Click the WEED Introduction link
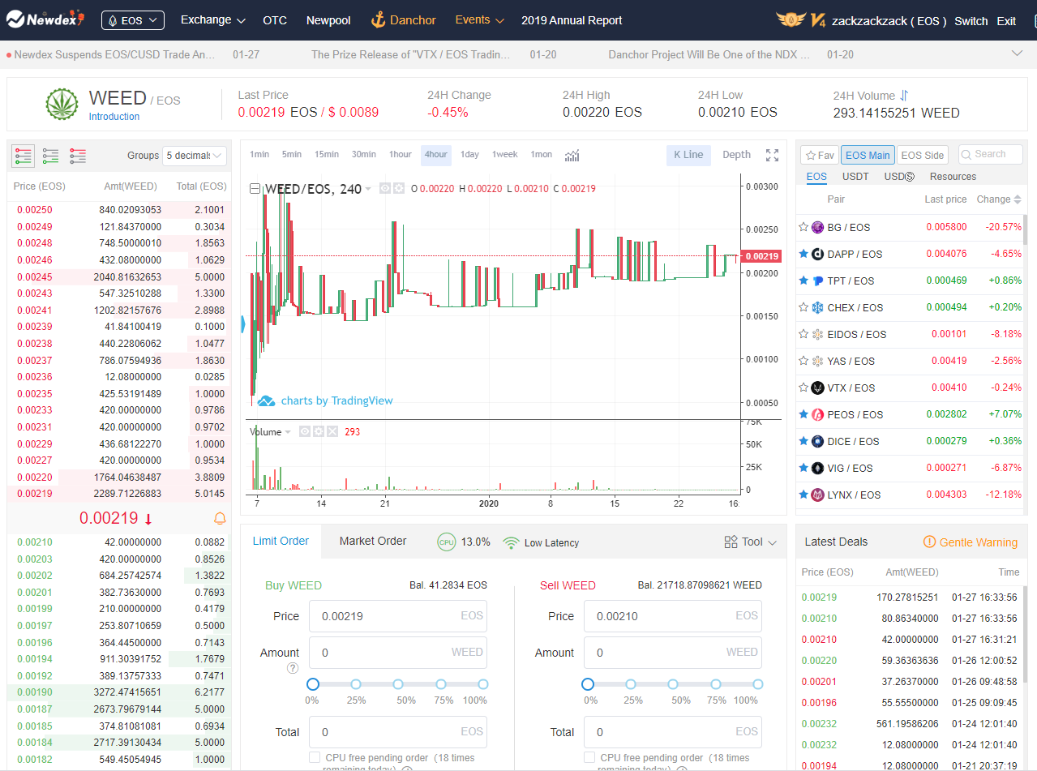Screen dimensions: 1037x771 point(114,117)
